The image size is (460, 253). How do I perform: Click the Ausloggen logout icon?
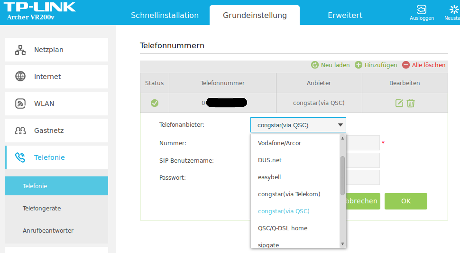pyautogui.click(x=422, y=9)
